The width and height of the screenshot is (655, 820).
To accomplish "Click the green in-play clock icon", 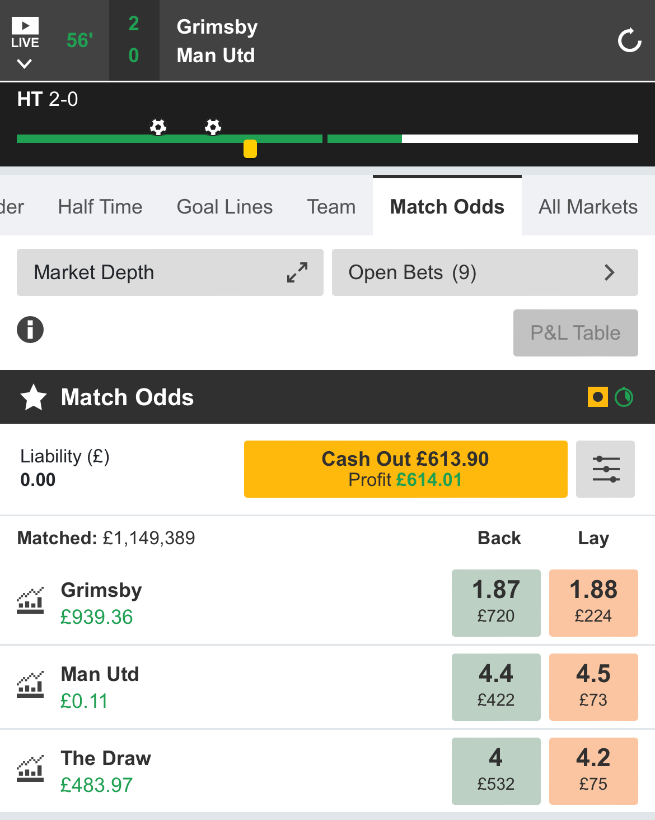I will tap(624, 397).
